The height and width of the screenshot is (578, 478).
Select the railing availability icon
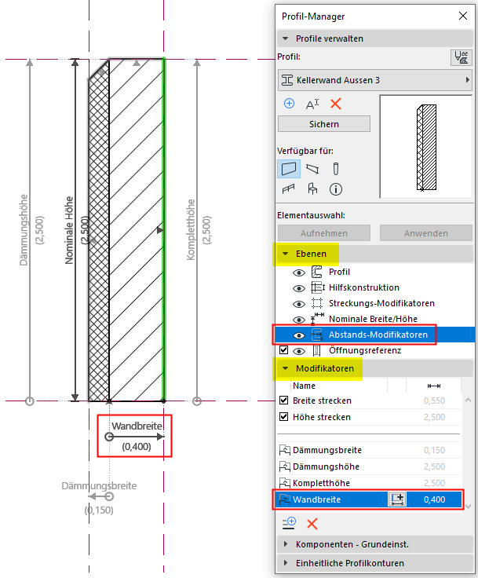click(x=289, y=189)
